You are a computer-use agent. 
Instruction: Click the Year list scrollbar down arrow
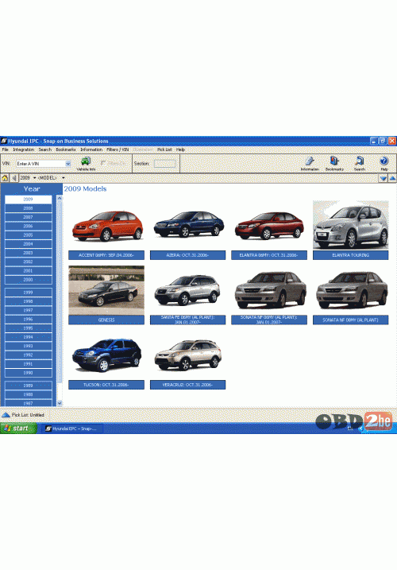point(60,403)
